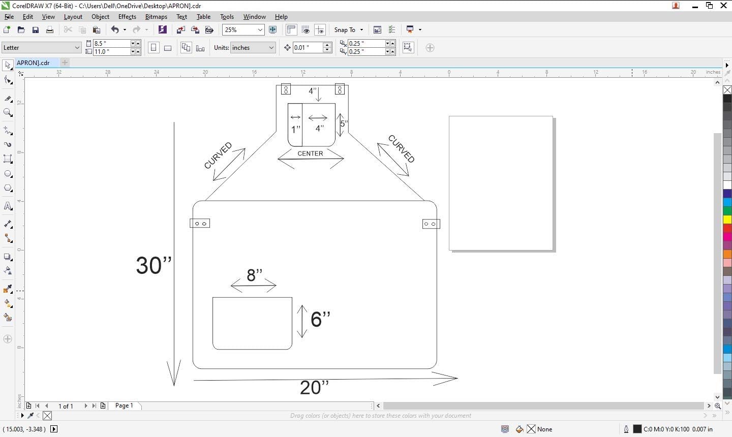Viewport: 732px width, 437px height.
Task: Increase nudge distance with up arrow
Action: pyautogui.click(x=327, y=45)
